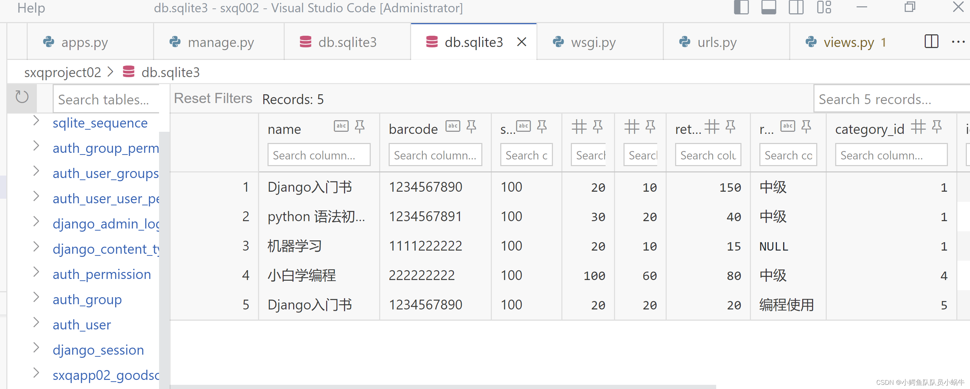
Task: Open the editor More Actions ellipsis icon
Action: tap(958, 42)
